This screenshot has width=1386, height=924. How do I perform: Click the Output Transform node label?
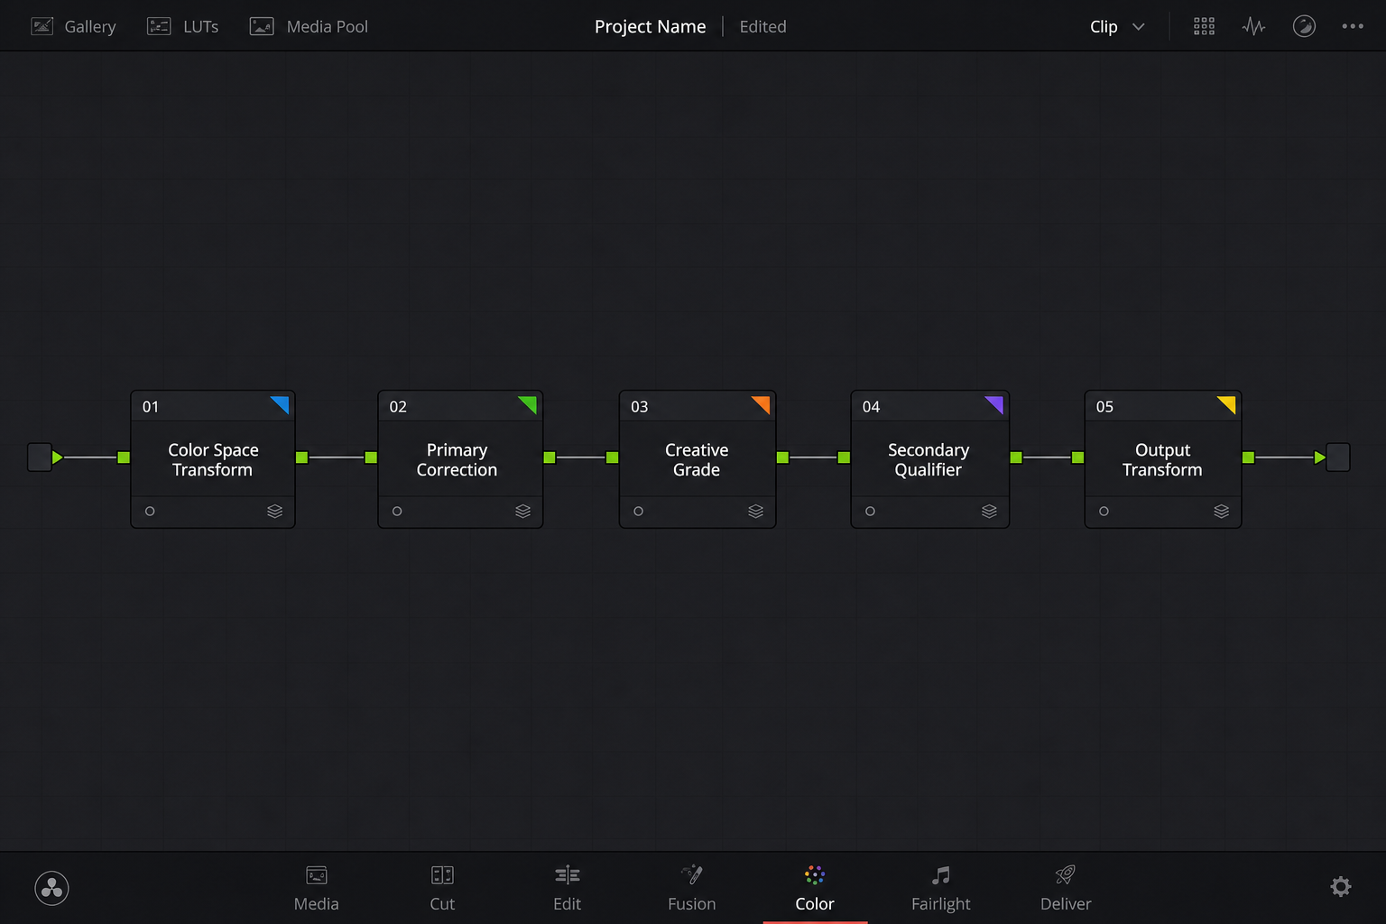(1162, 459)
